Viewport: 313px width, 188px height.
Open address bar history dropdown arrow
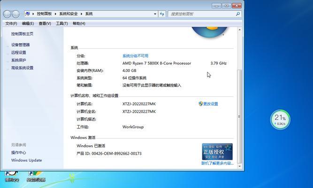click(x=155, y=14)
